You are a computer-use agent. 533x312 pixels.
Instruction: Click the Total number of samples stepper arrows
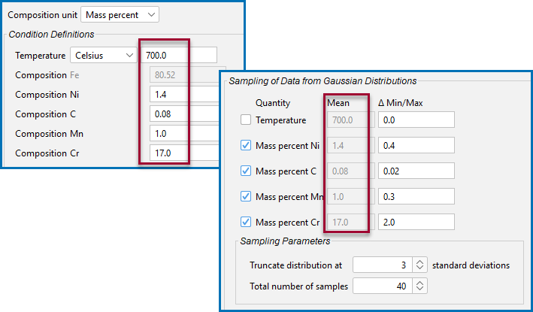click(x=419, y=286)
